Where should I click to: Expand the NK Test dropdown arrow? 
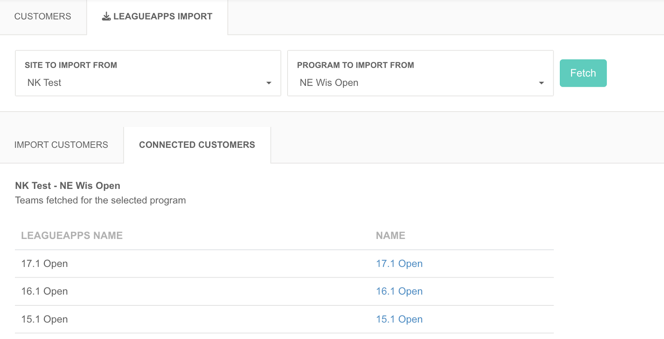269,83
